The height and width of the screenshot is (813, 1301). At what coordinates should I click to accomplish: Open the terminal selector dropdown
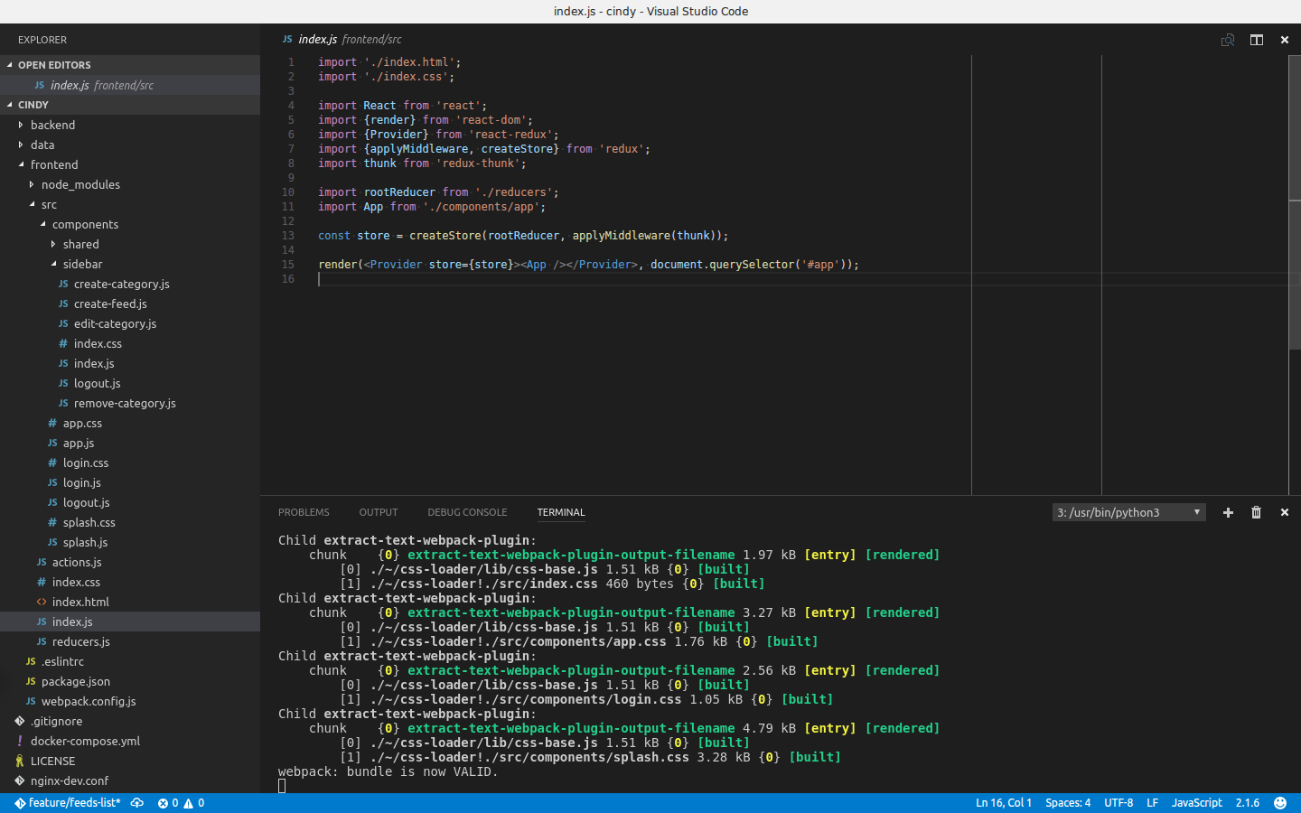[x=1128, y=512]
